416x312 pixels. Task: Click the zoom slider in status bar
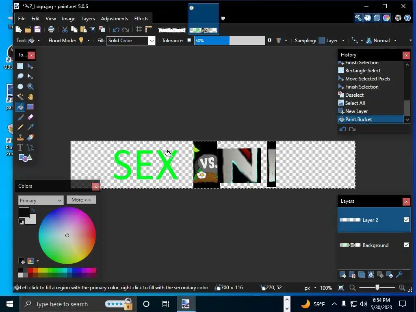click(x=377, y=288)
